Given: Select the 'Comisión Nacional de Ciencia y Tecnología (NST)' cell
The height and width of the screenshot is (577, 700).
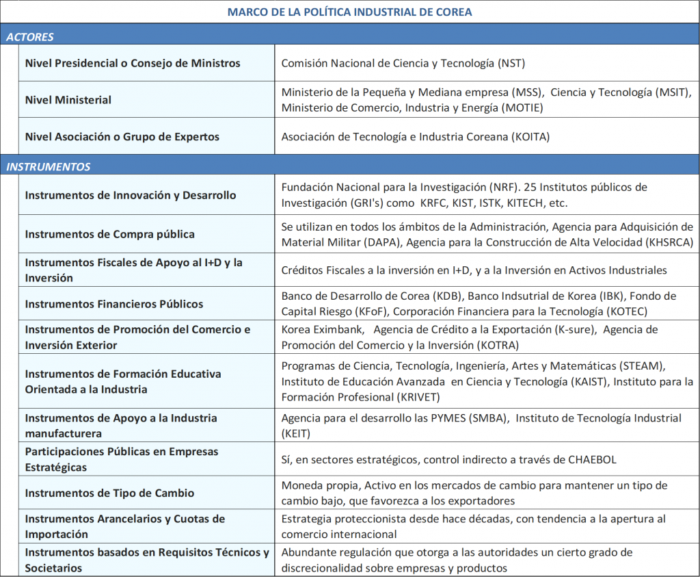Looking at the screenshot, I should coord(403,63).
